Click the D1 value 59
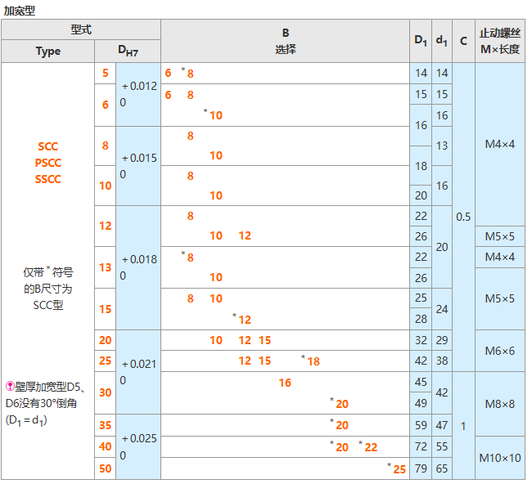The height and width of the screenshot is (484, 532). click(421, 425)
